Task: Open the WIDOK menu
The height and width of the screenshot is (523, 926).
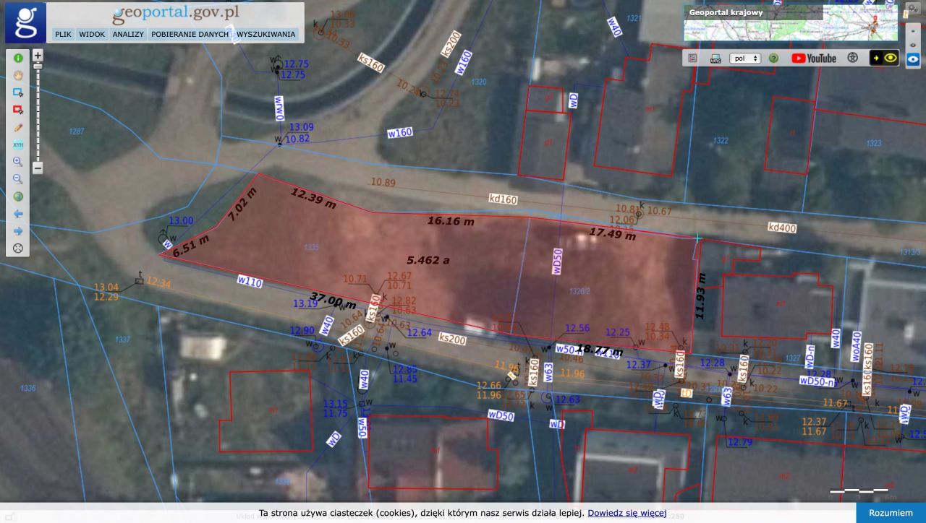Action: (x=92, y=34)
